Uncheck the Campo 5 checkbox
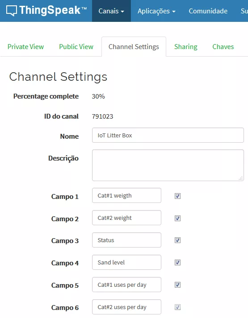 [x=177, y=285]
